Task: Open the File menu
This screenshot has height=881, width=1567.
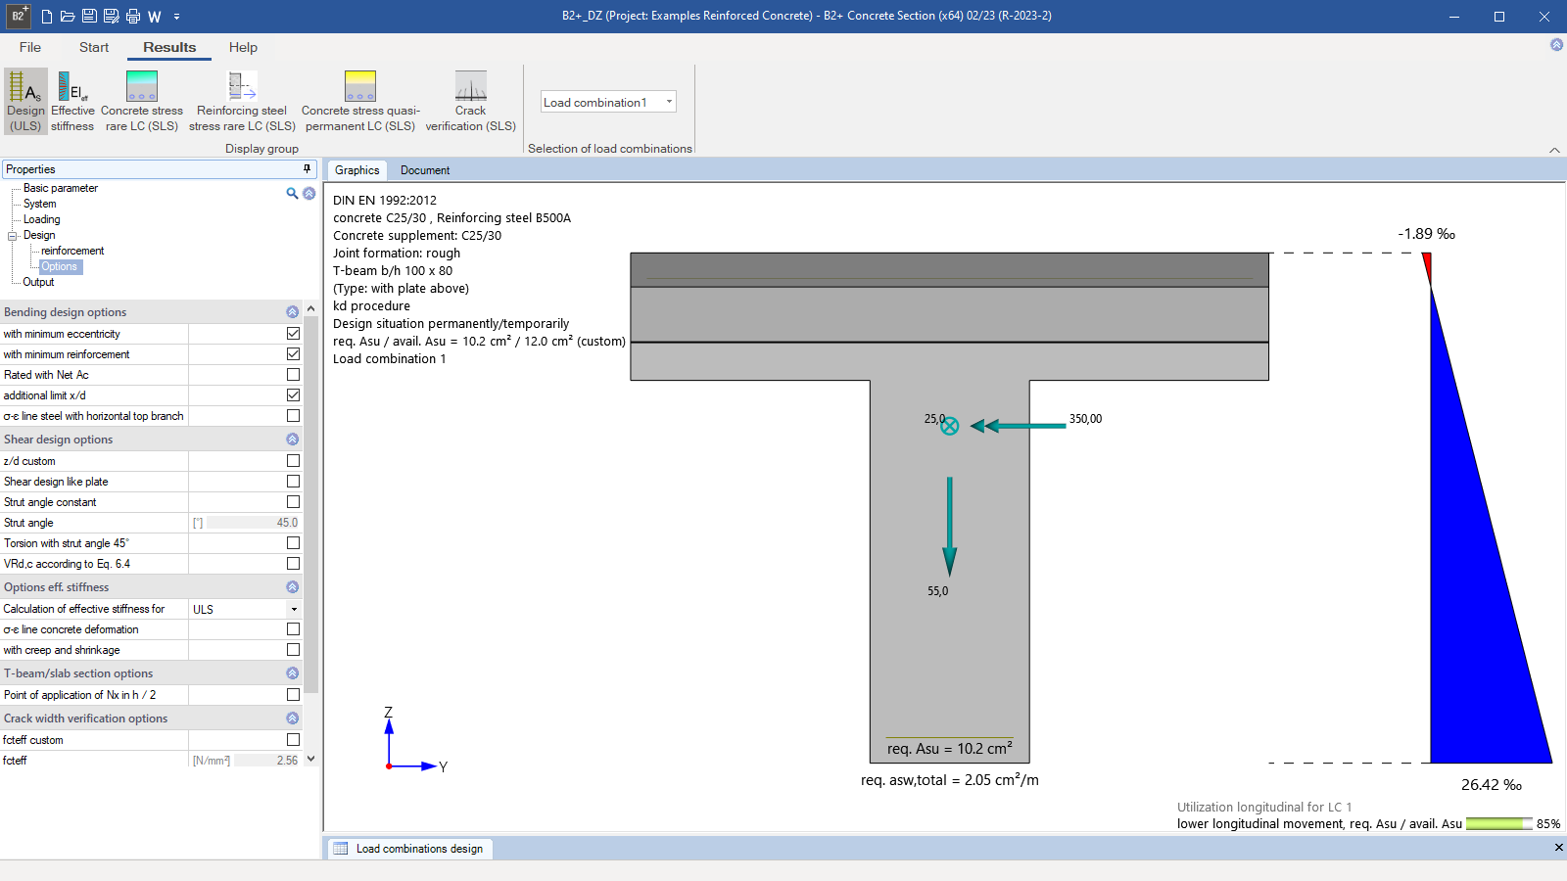Action: pos(30,47)
